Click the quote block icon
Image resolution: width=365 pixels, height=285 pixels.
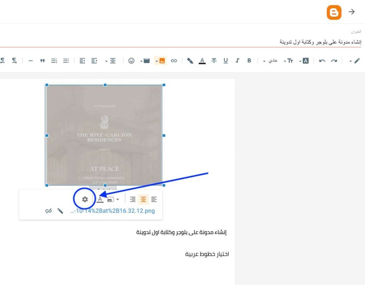point(42,61)
